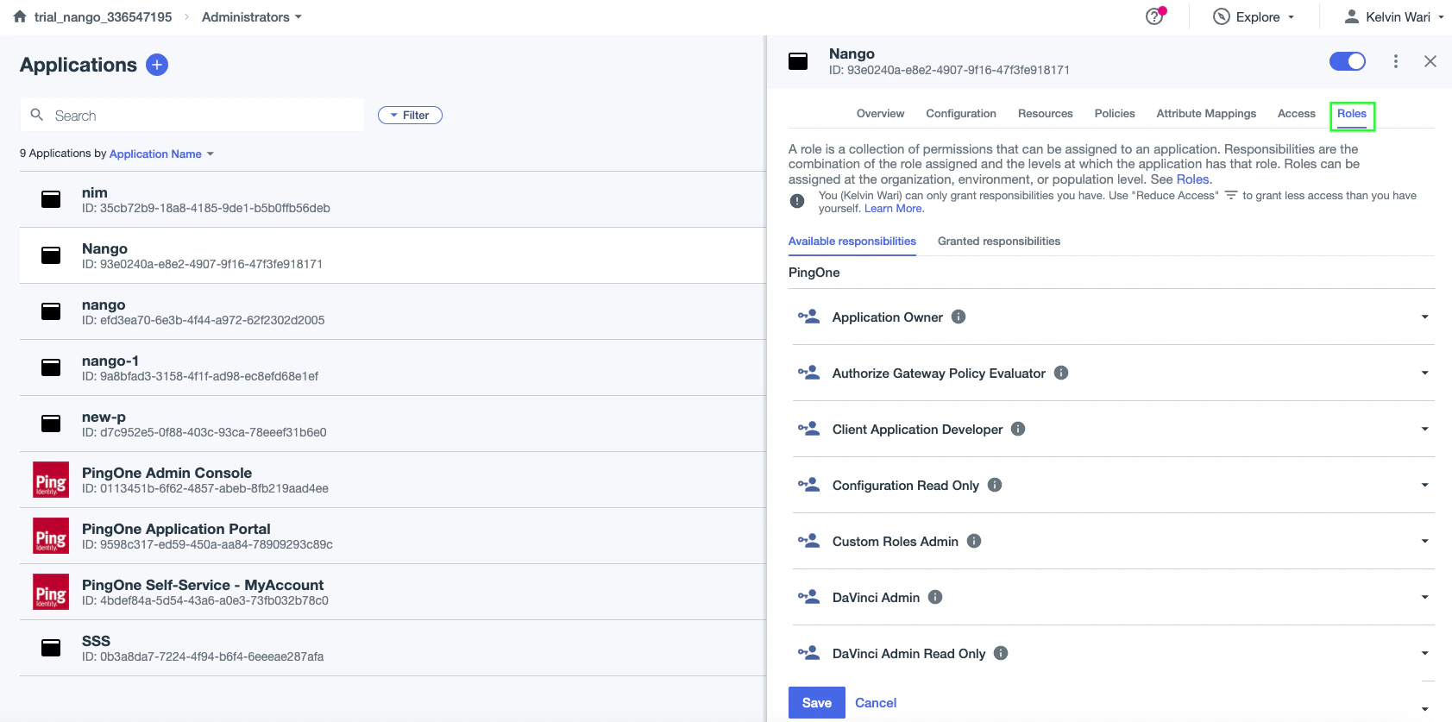
Task: Switch to the Attribute Mappings tab
Action: coord(1206,113)
